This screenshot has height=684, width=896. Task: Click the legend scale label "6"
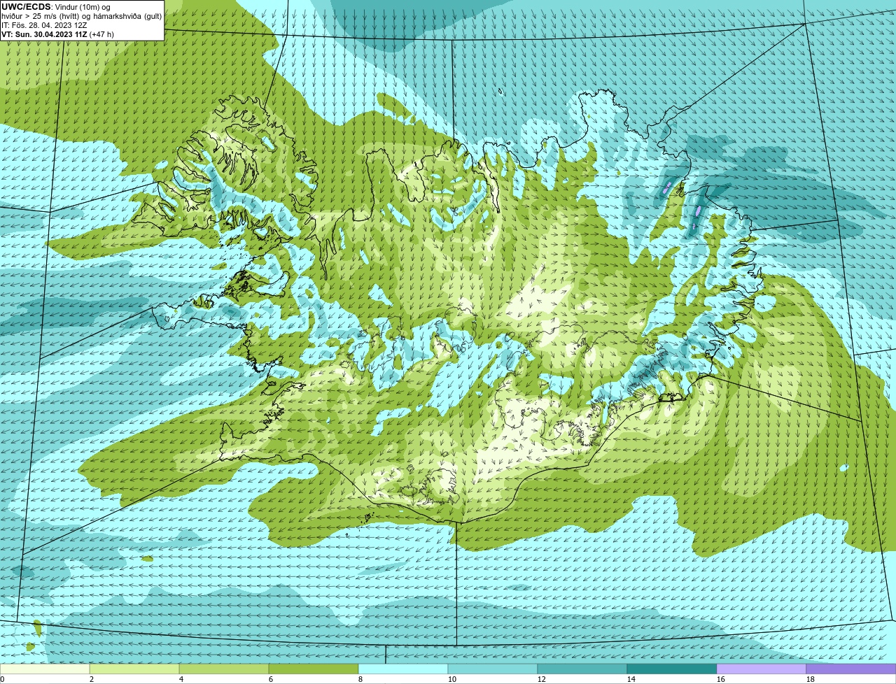coord(271,679)
